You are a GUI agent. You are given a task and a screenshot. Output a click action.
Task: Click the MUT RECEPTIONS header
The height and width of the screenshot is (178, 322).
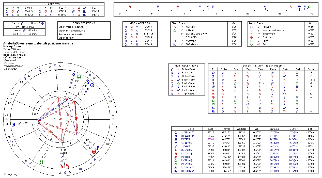pos(186,66)
